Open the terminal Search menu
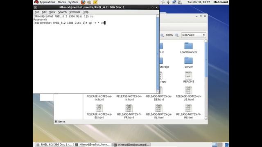262x147 pixels. pos(62,12)
